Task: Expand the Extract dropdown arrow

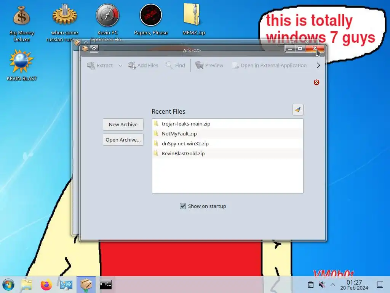Action: click(x=120, y=66)
